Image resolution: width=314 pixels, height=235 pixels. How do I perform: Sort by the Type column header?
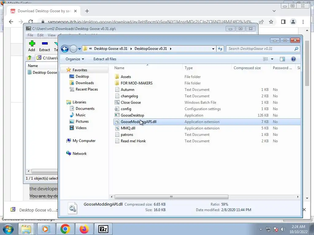click(x=207, y=68)
